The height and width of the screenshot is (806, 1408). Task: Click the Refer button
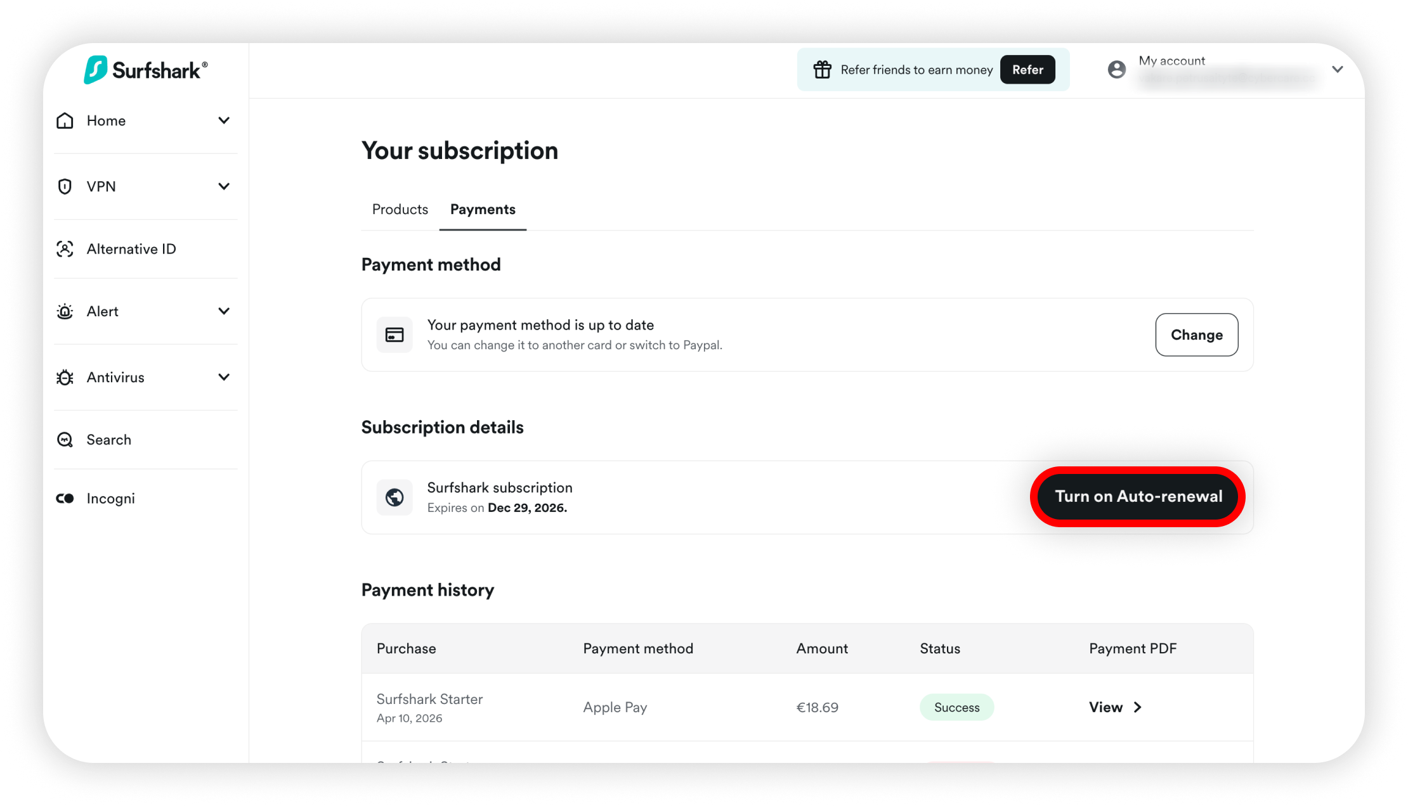1027,70
